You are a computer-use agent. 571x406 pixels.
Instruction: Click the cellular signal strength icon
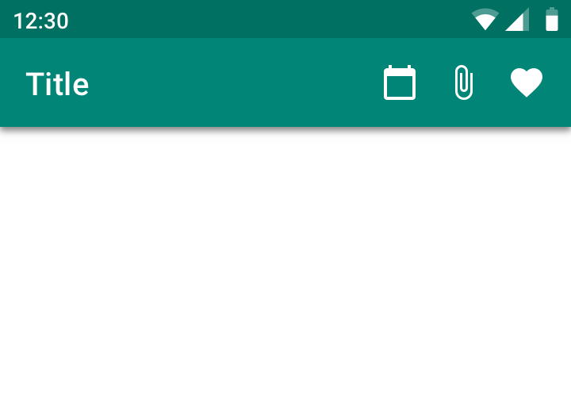click(x=517, y=19)
